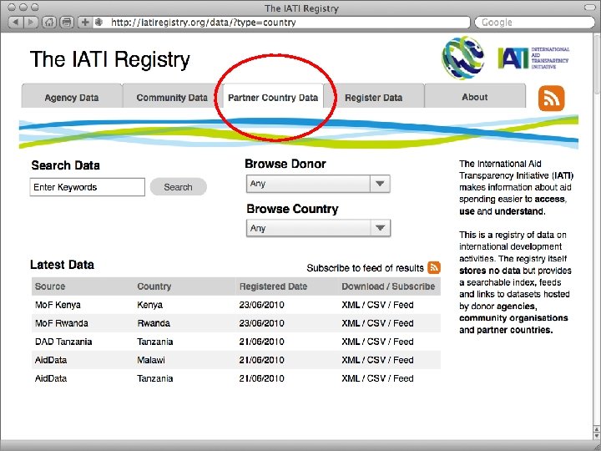Click the 23/06/2010 date for MoF Kenya
Screen dimensions: 601x451
[262, 305]
